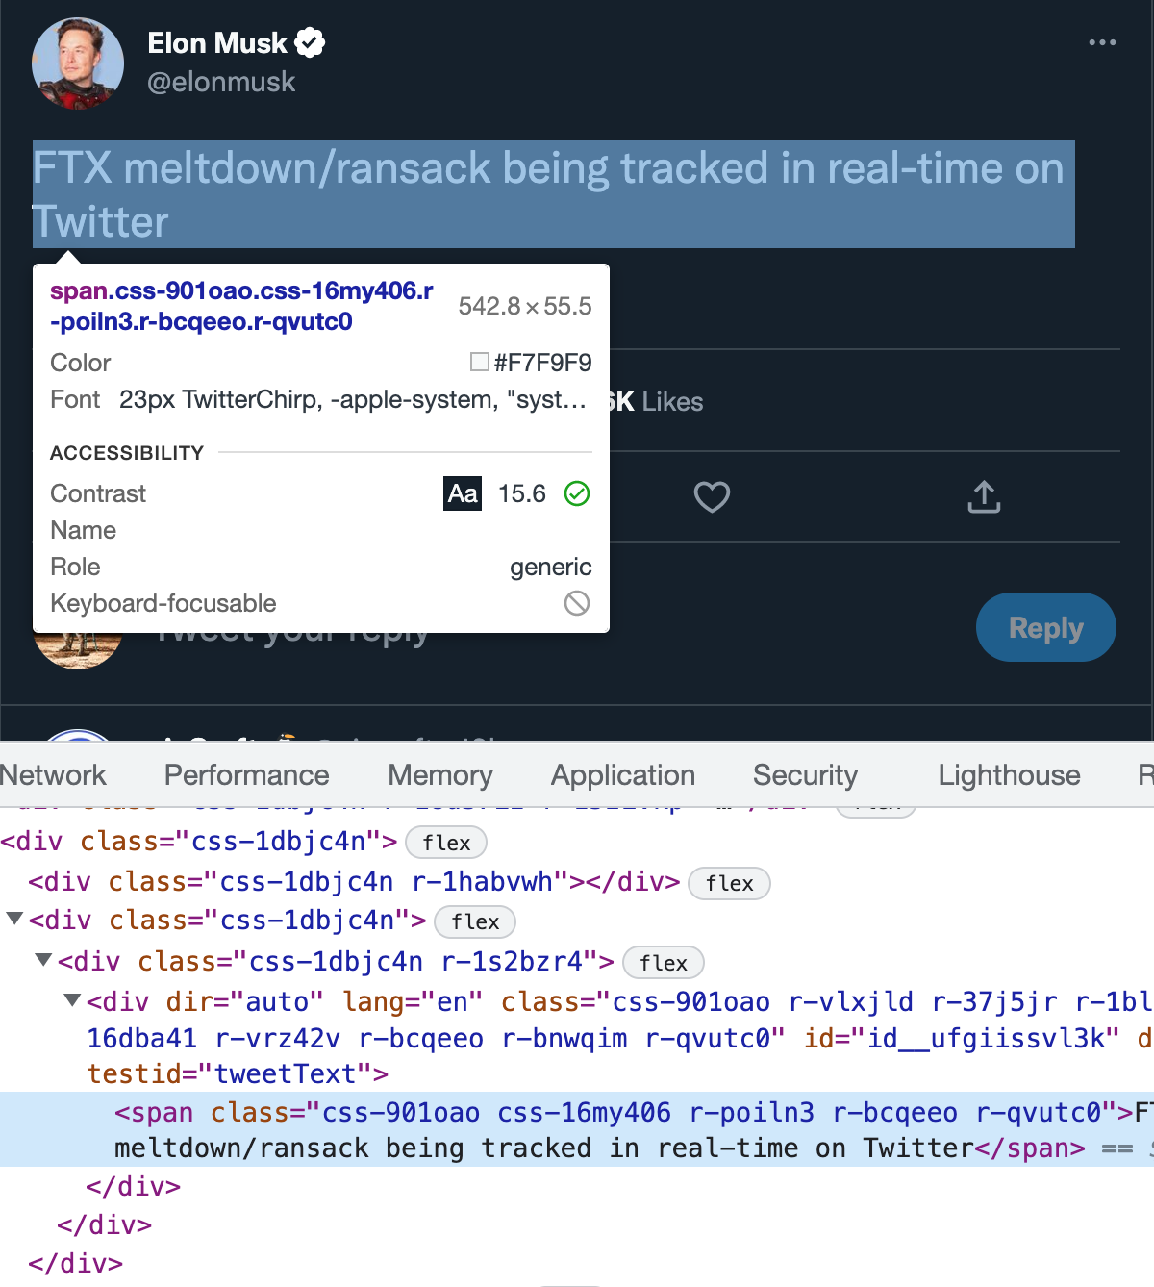Collapse the r-1s2bzr4 div node
This screenshot has height=1287, width=1154.
coord(43,960)
